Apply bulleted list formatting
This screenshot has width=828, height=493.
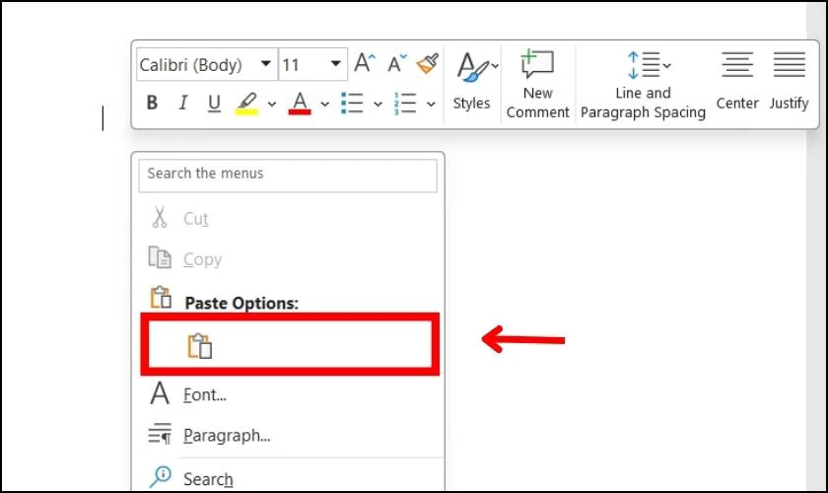(x=352, y=104)
